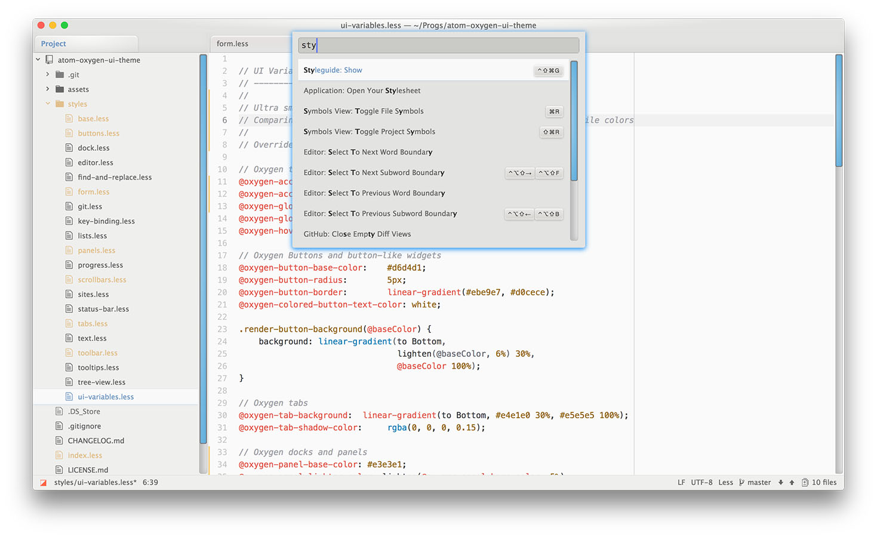Screen dimensions: 877x537
Task: Click the master branch label
Action: tap(759, 483)
